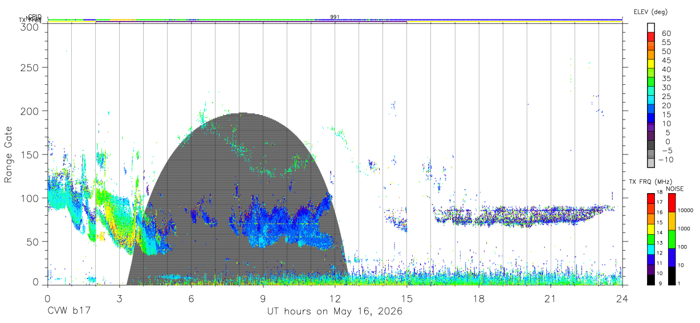
Task: Click the '9' label on TX FRQ scale
Action: pos(660,283)
